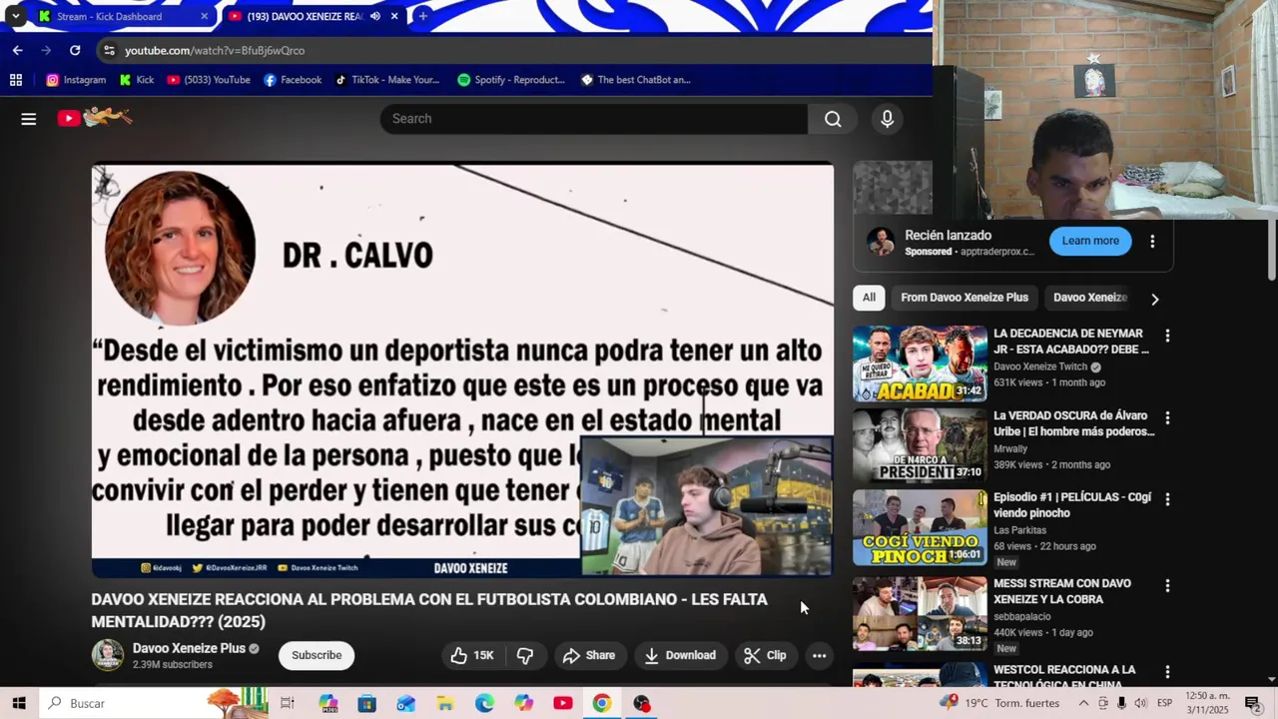This screenshot has height=719, width=1278.
Task: Open Davoo Xeneize Plus channel name link
Action: [189, 648]
